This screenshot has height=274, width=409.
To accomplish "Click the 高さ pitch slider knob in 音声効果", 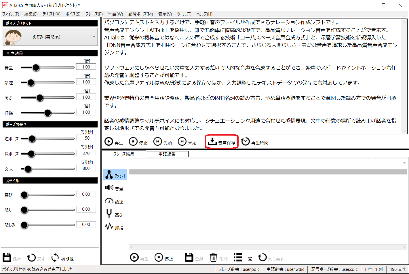I will [x=40, y=98].
